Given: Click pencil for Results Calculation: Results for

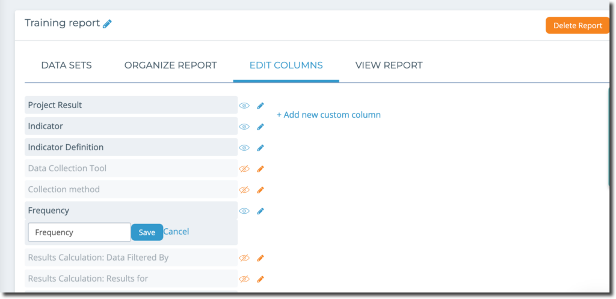Looking at the screenshot, I should [260, 279].
